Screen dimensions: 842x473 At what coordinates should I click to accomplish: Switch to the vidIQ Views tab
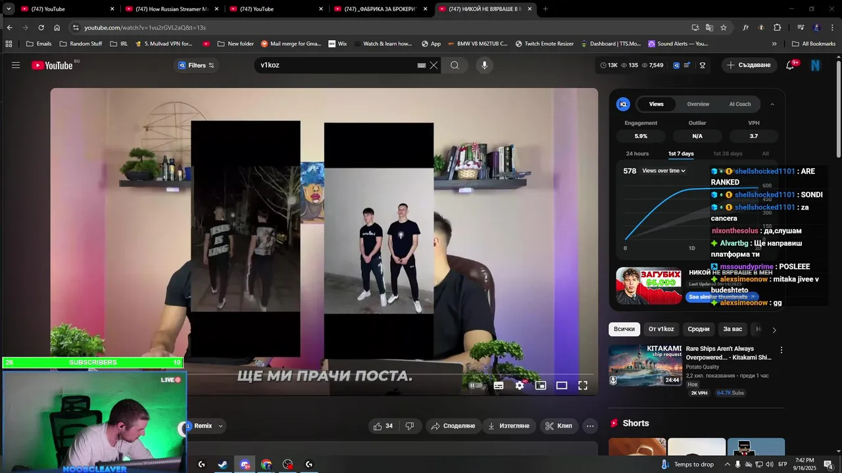tap(656, 104)
